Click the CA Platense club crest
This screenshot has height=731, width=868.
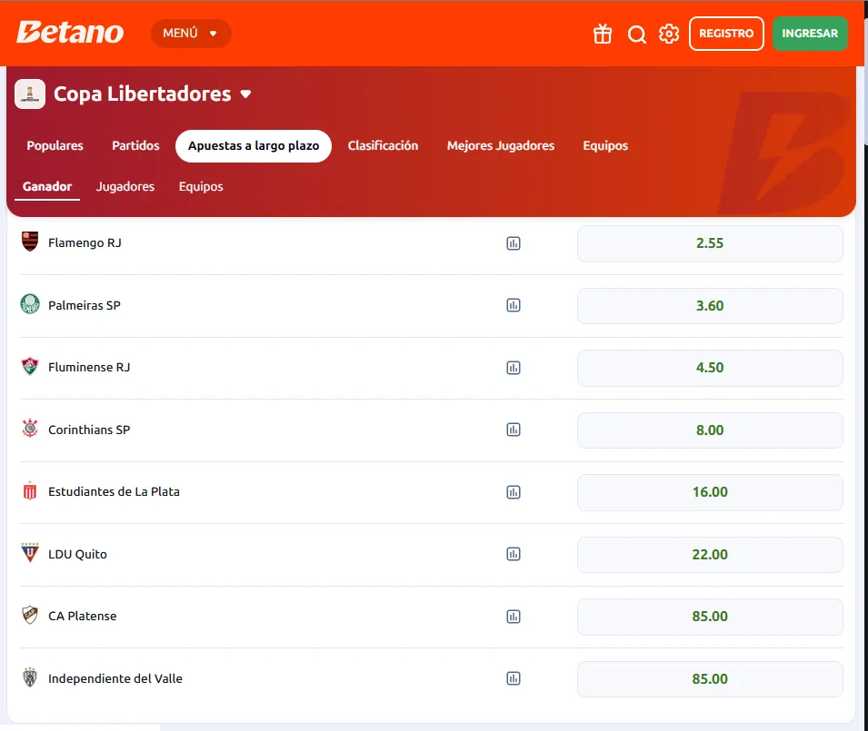(x=30, y=615)
